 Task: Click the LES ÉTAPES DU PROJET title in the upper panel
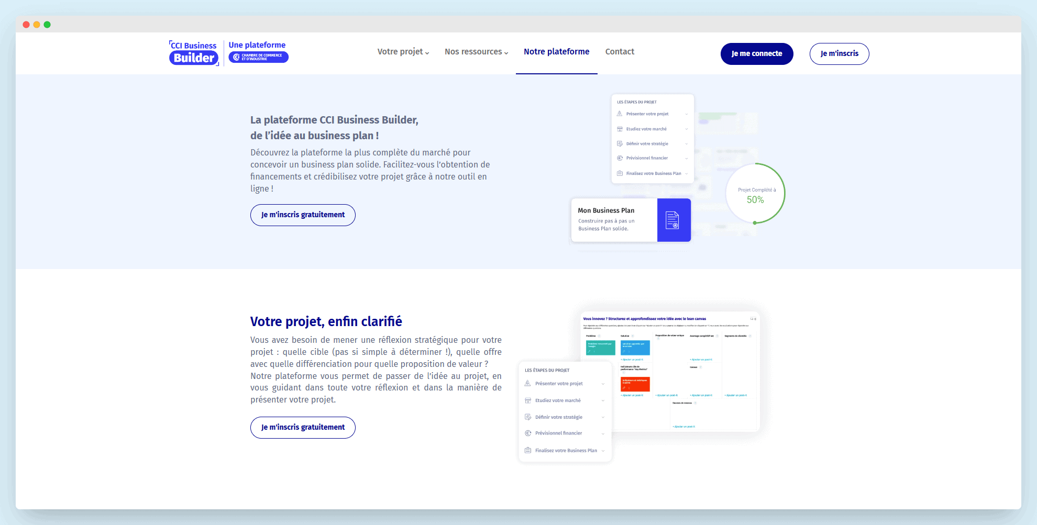636,102
